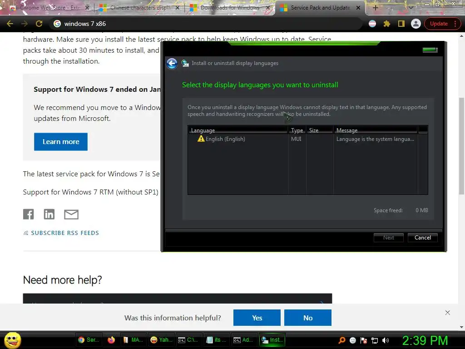
Task: Switch to the 'its ...' notepad taskbar window
Action: [216, 340]
